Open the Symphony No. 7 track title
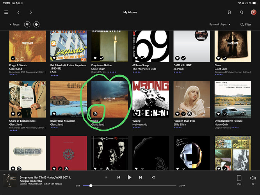The image size is (260, 195). tap(45, 179)
